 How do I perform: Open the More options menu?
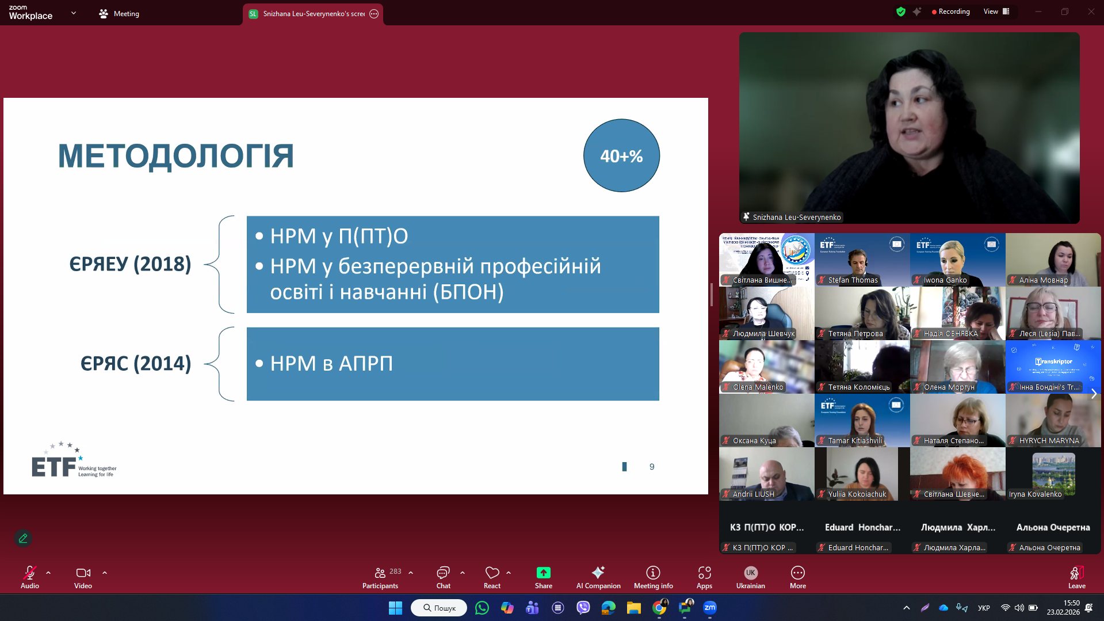point(797,577)
